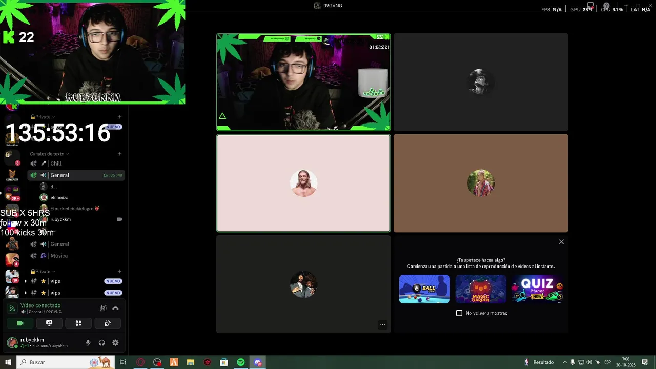This screenshot has height=369, width=656.
Task: Add channel to Canales de texto
Action: pyautogui.click(x=119, y=154)
